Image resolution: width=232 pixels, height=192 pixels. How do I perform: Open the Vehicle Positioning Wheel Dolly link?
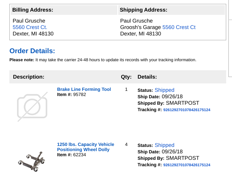point(86,147)
